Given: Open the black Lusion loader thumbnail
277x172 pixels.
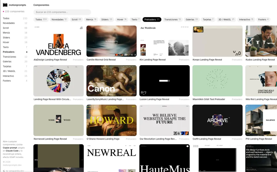Looking at the screenshot, I should (164, 81).
